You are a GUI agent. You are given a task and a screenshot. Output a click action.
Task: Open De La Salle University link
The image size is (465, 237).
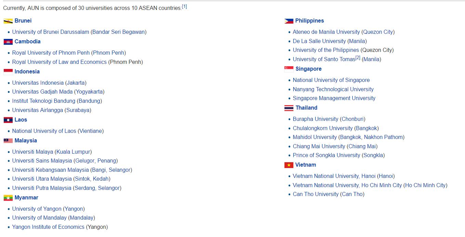coord(319,41)
